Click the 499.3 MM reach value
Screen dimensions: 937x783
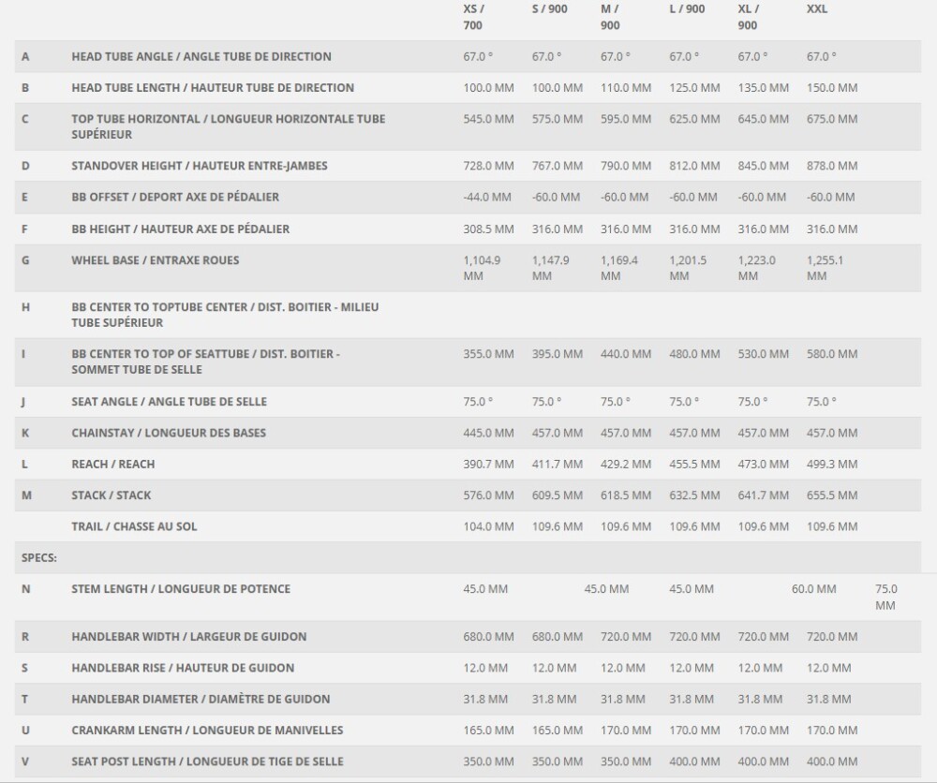(832, 464)
